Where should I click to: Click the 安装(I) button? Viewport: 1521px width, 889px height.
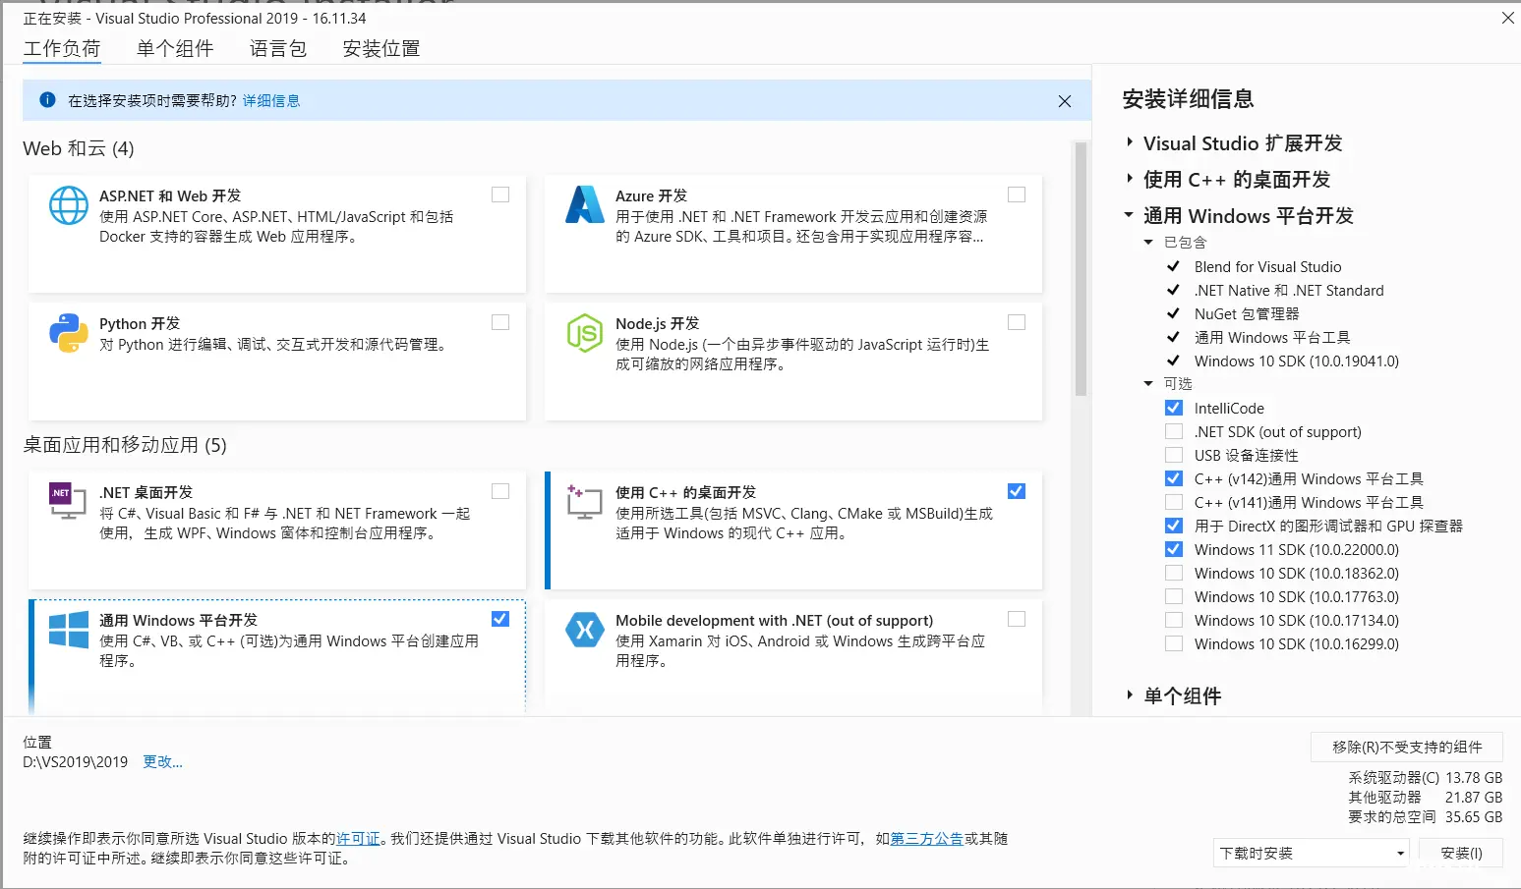point(1461,853)
